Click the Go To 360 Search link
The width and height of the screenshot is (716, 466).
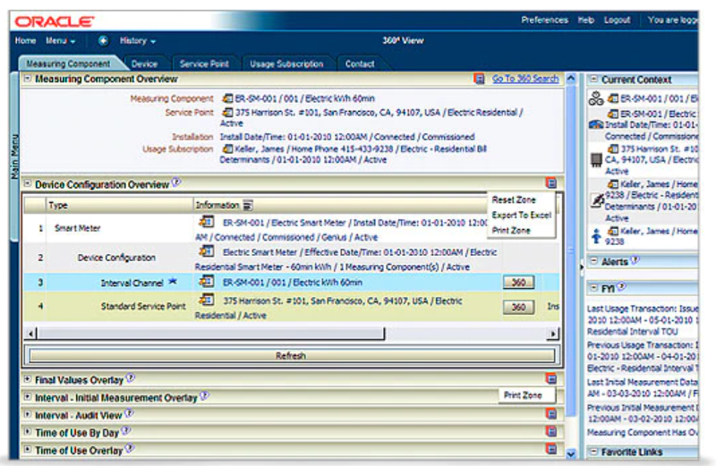tap(525, 79)
